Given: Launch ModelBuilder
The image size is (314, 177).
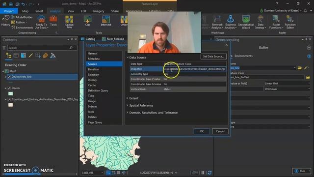Looking at the screenshot, I should [x=22, y=17].
